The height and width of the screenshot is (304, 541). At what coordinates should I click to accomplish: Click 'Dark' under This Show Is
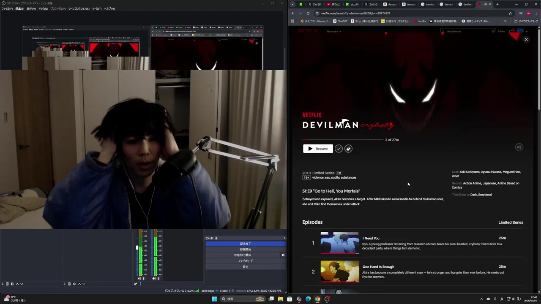point(473,195)
